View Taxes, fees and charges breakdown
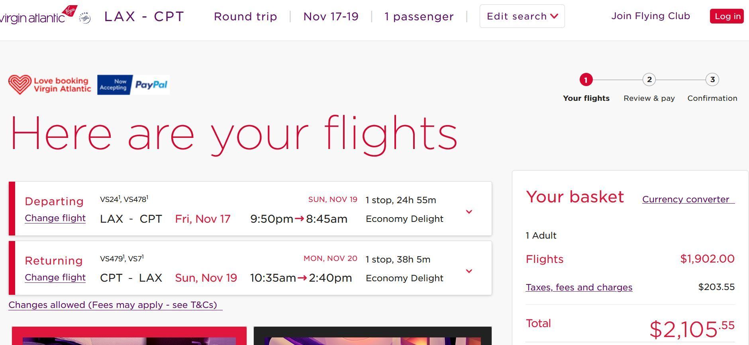The width and height of the screenshot is (749, 345). (579, 287)
